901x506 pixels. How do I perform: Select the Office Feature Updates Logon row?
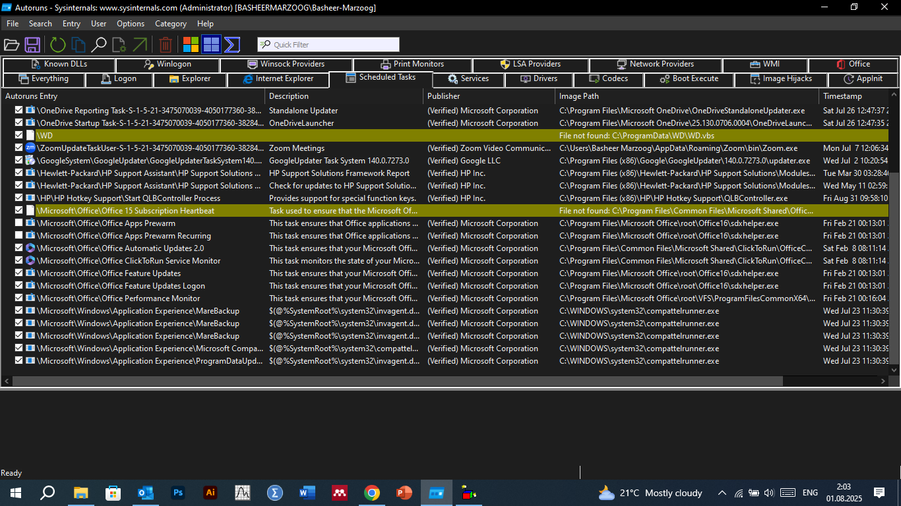pyautogui.click(x=446, y=286)
